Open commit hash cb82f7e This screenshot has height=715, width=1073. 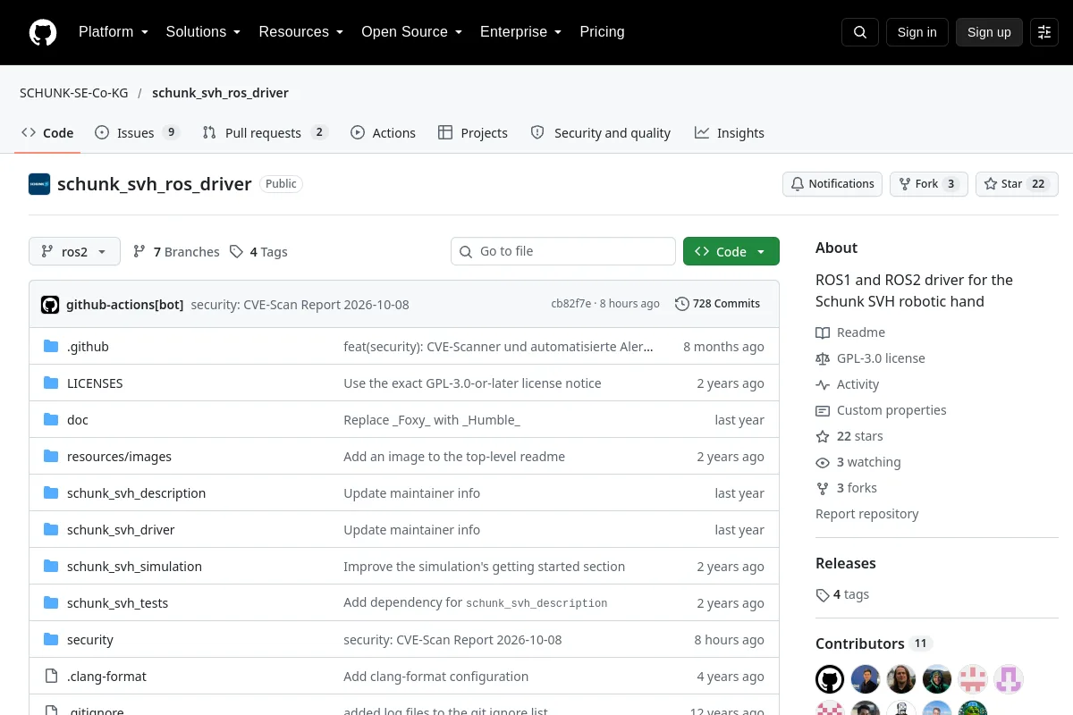[570, 304]
